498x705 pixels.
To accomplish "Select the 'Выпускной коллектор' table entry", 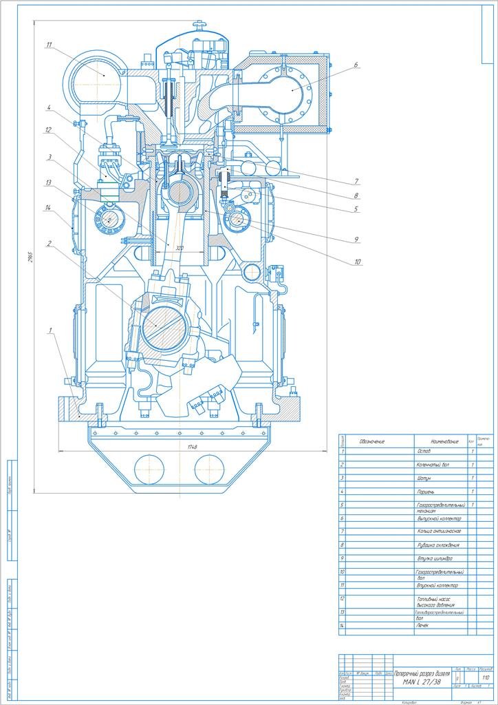I will 439,518.
